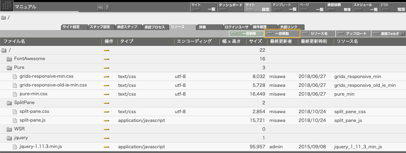Select the jquery-1.11.3.min.js file name

click(41, 147)
